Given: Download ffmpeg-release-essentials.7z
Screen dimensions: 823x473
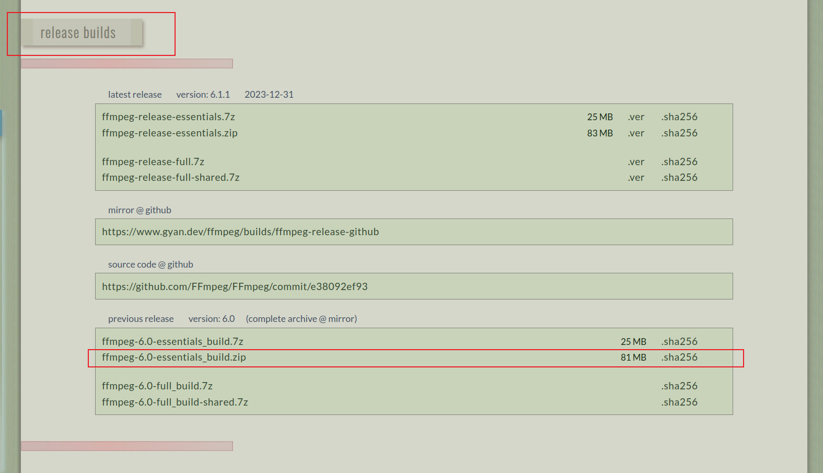Looking at the screenshot, I should click(x=168, y=117).
